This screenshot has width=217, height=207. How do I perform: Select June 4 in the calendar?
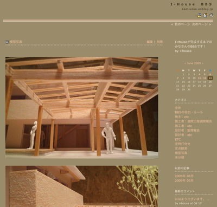[x=200, y=74]
